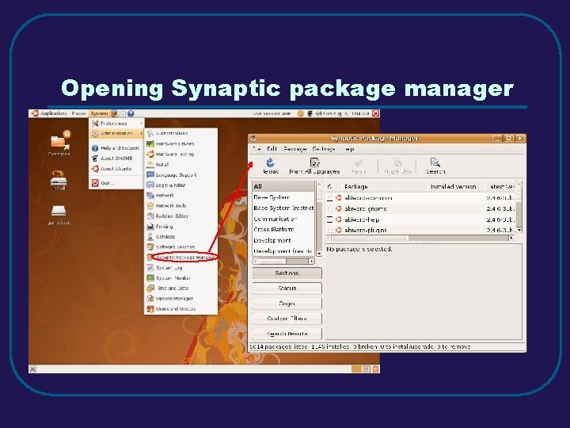Select Cross Platform in the sections list
Viewport: 570px width, 428px height.
click(283, 230)
